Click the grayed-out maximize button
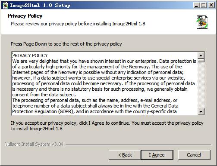 coord(204,5)
